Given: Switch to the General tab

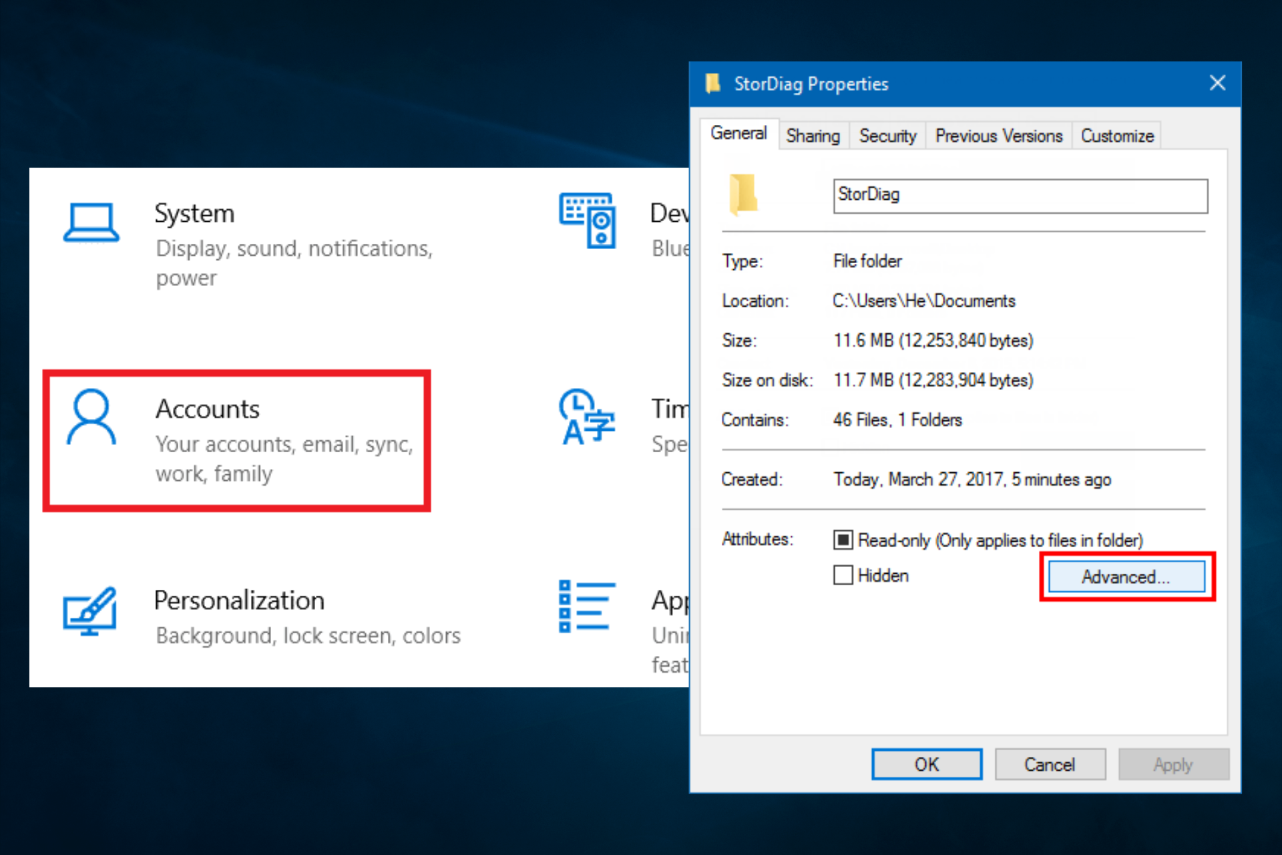Looking at the screenshot, I should click(x=738, y=134).
